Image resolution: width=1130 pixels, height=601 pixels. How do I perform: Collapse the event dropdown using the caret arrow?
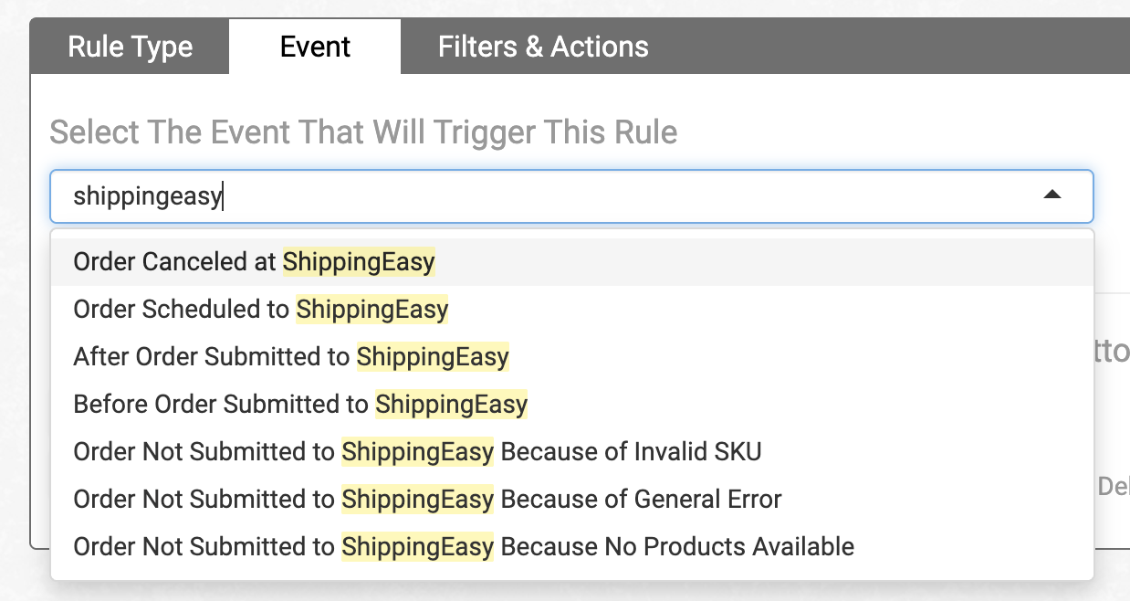pos(1052,195)
